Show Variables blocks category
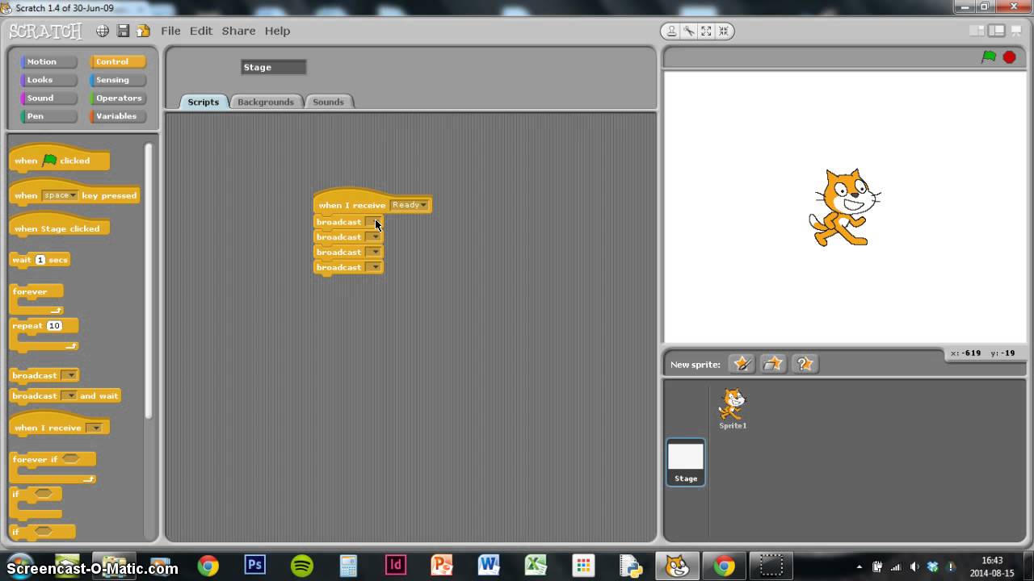This screenshot has height=581, width=1034. pos(118,116)
